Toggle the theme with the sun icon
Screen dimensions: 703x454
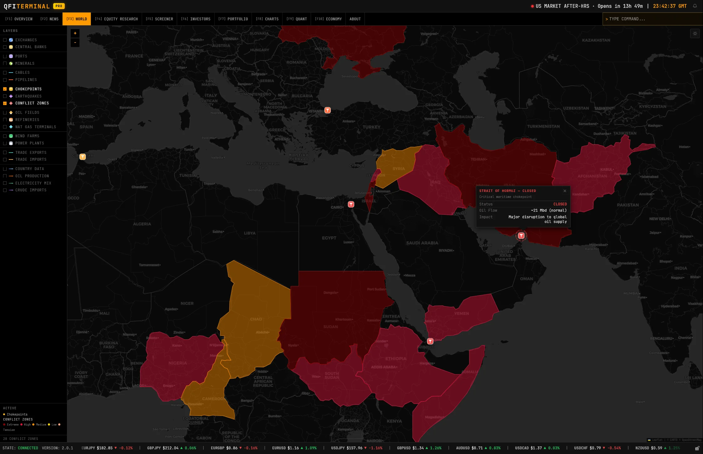[x=695, y=33]
